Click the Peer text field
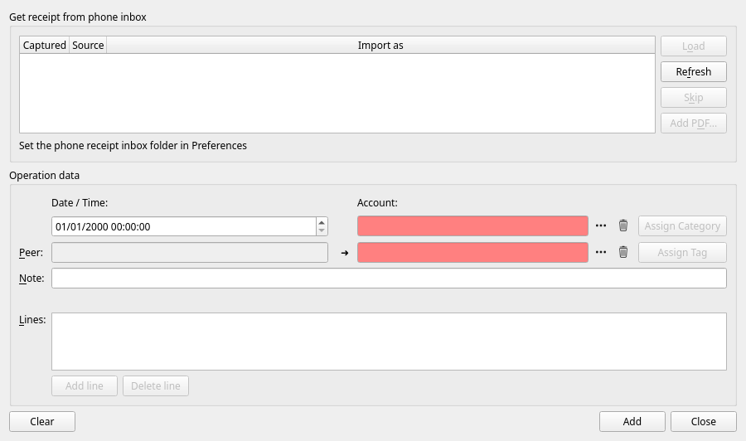The image size is (746, 441). (190, 253)
